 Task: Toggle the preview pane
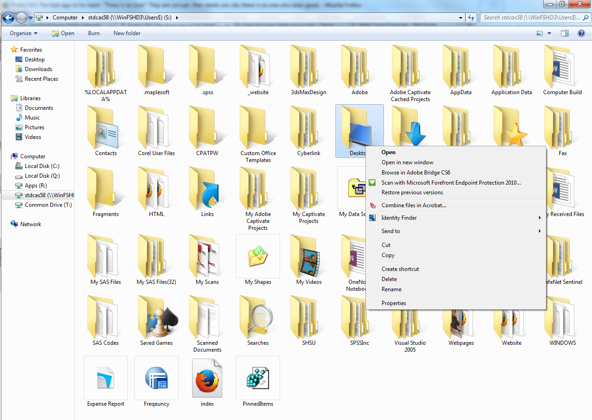[564, 33]
